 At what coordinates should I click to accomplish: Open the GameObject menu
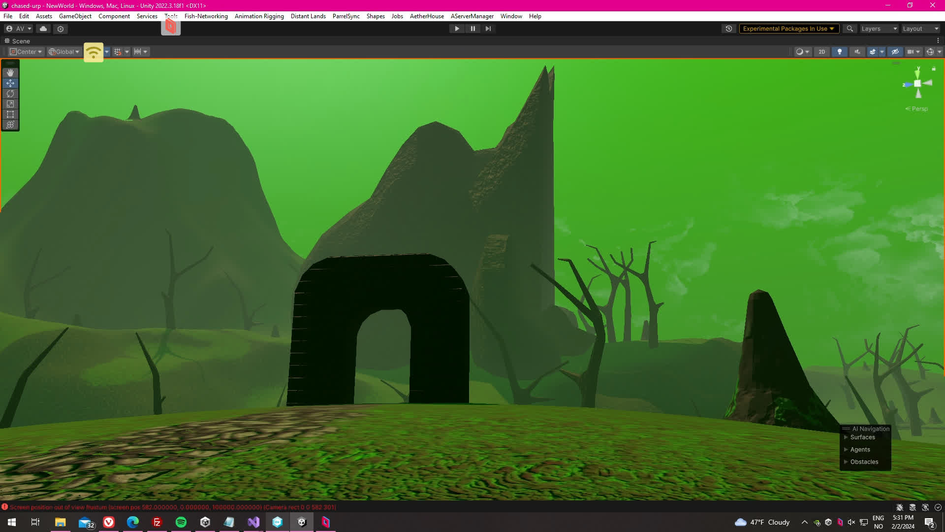click(75, 16)
